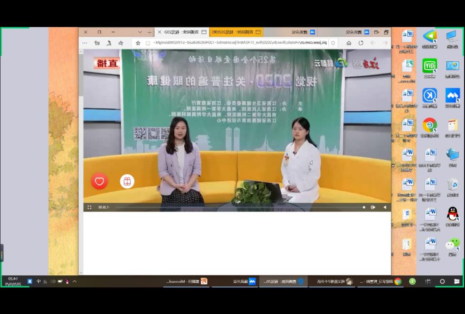Image resolution: width=465 pixels, height=314 pixels.
Task: Mute the video volume speaker
Action: (373, 207)
